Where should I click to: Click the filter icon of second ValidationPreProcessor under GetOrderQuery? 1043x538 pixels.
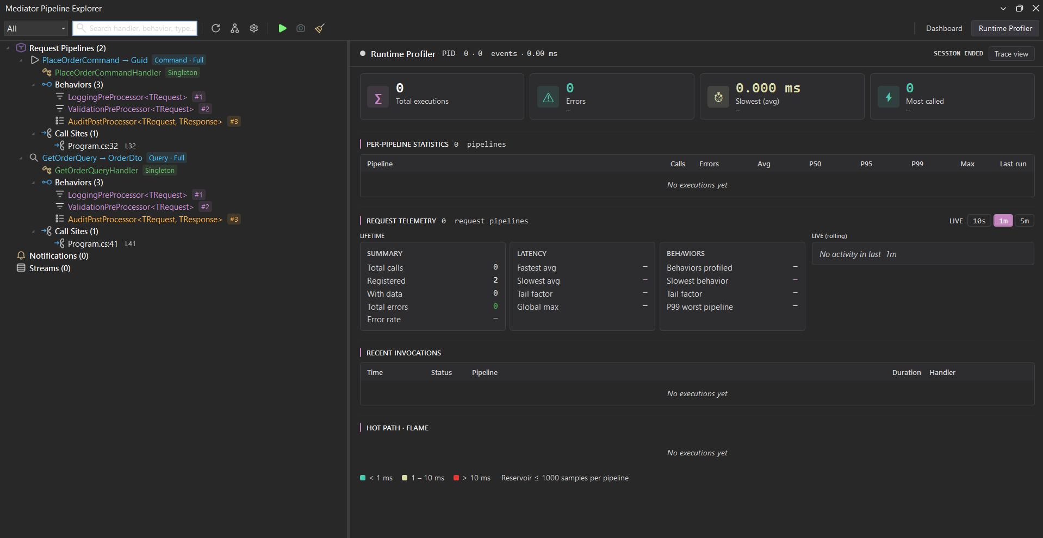tap(60, 207)
